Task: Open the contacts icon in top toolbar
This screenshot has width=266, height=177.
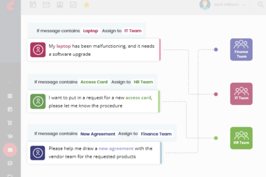Action: pyautogui.click(x=60, y=4)
